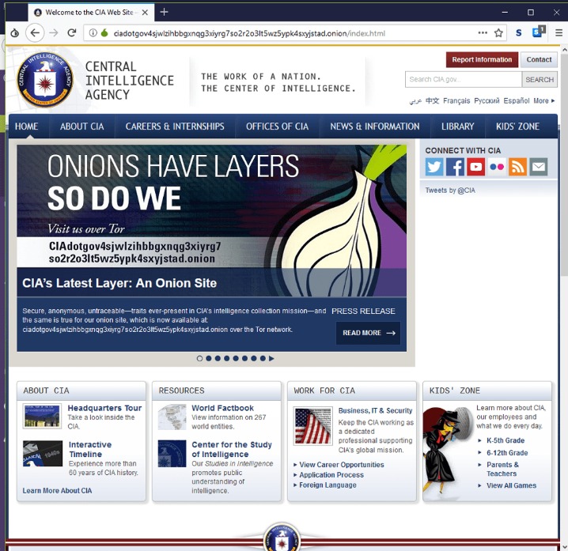Click View Career Opportunities
568x551 pixels.
342,465
